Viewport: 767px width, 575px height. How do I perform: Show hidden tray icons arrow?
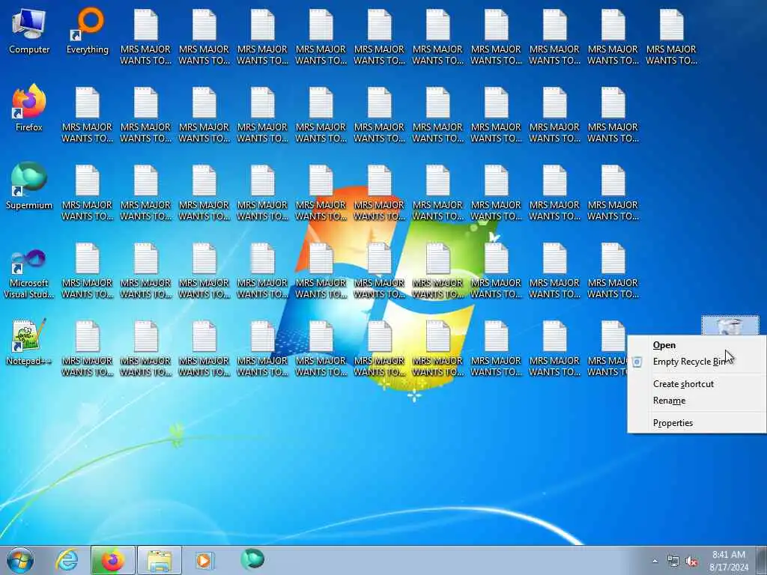coord(655,562)
